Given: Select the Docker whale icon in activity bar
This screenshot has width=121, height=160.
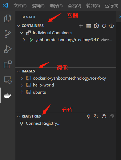Looking at the screenshot, I should point(8,96).
